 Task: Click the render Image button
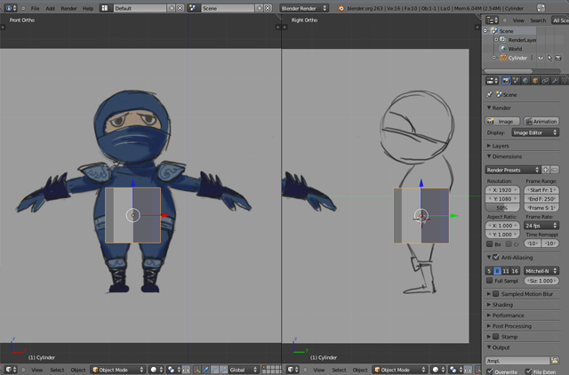(502, 121)
